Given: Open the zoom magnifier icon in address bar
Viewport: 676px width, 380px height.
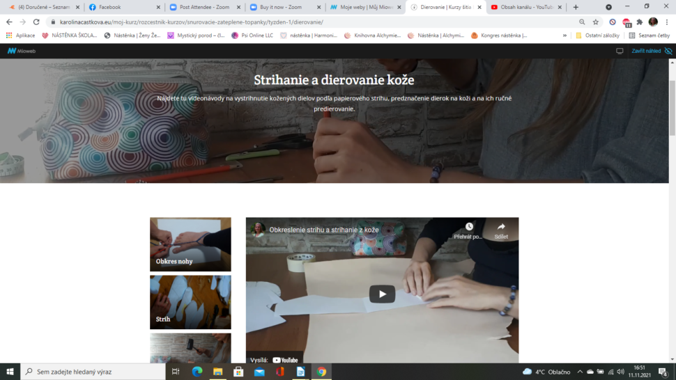Looking at the screenshot, I should [582, 22].
